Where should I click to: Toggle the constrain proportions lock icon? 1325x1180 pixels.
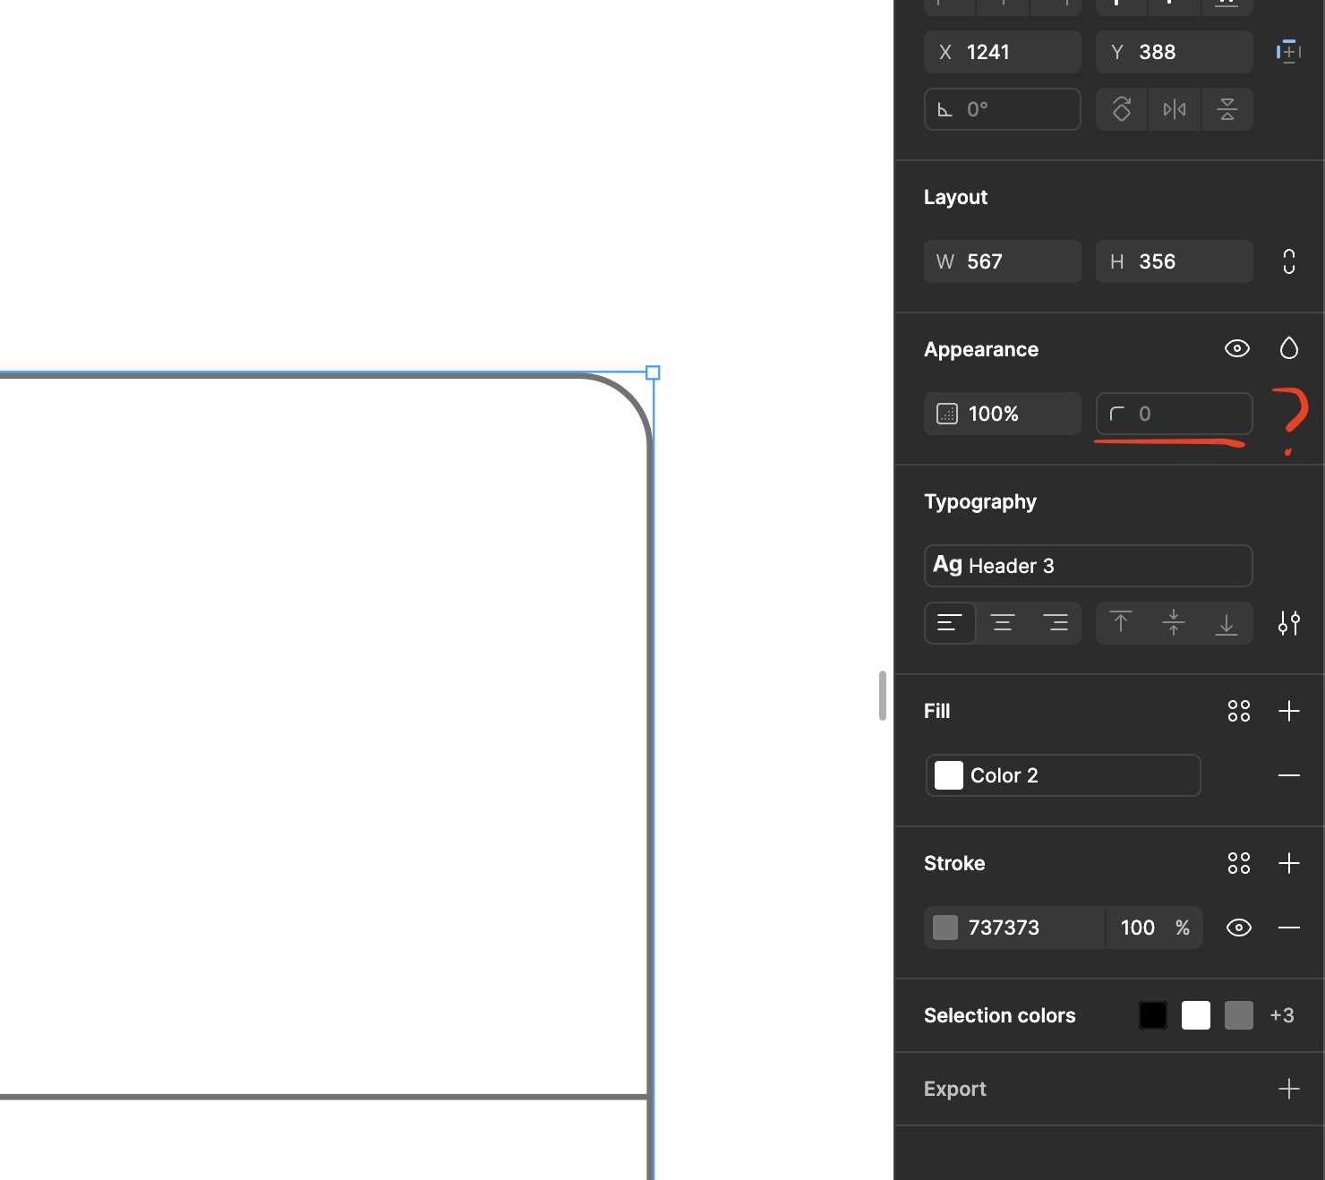(x=1289, y=261)
